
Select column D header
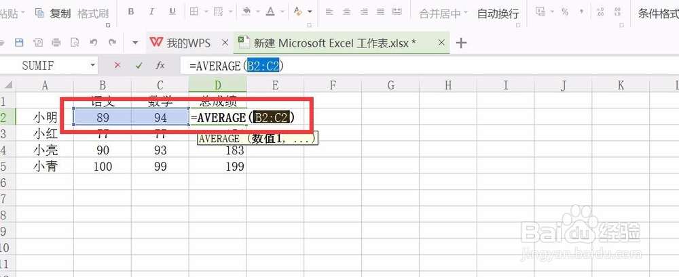(x=217, y=85)
